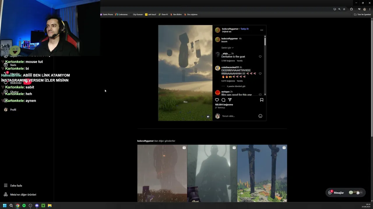
Task: Open File Explorer from taskbar
Action: point(50,206)
